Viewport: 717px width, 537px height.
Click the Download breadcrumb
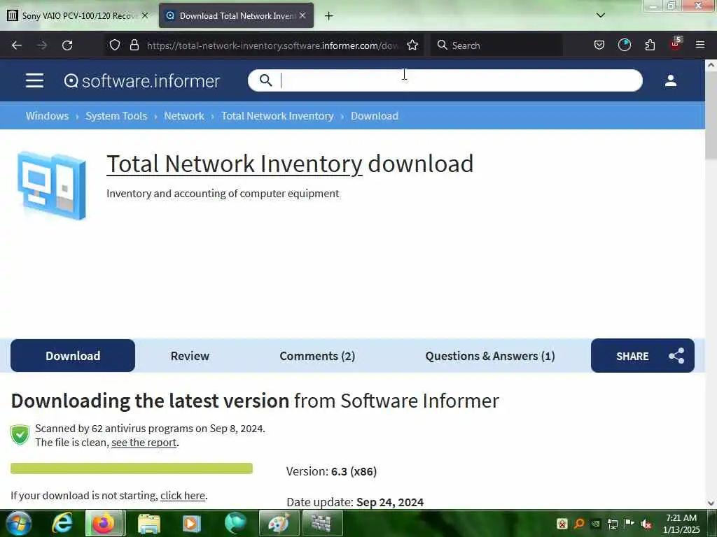click(375, 116)
